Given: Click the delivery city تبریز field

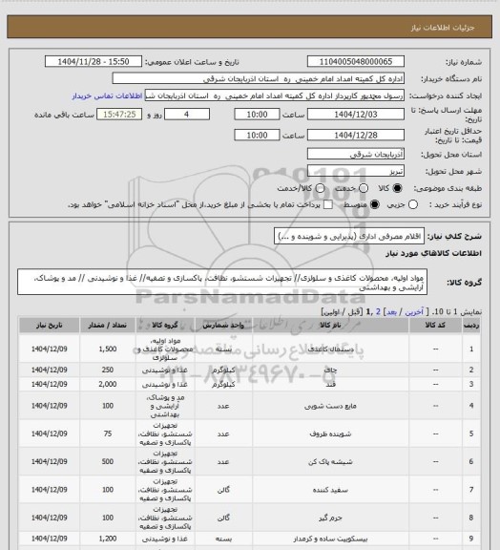Looking at the screenshot, I should click(356, 171).
